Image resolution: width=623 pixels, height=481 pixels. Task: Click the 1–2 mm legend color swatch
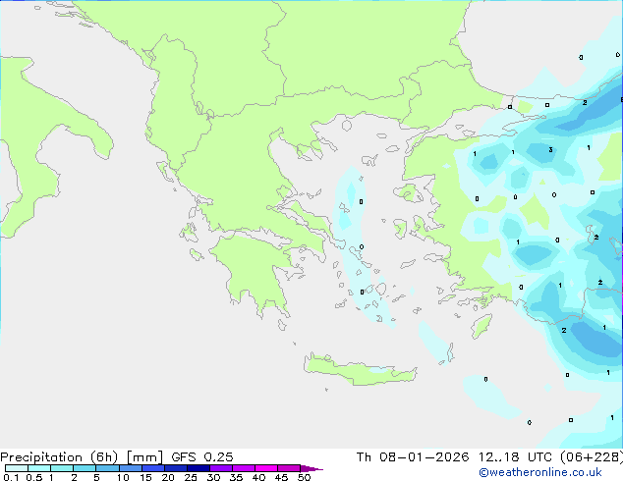click(x=62, y=468)
